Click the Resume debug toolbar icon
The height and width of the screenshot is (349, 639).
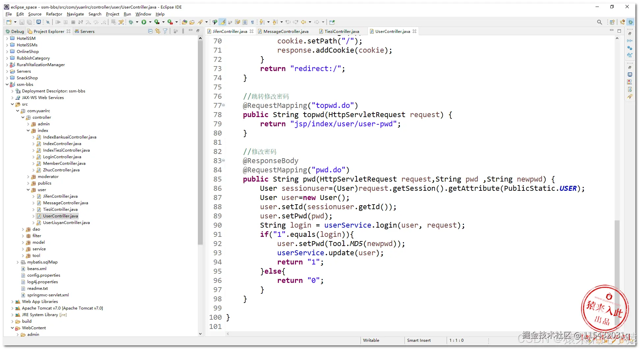(x=58, y=22)
